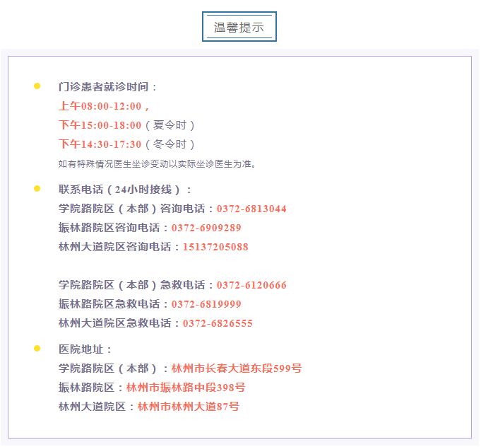The image size is (481, 447).
Task: Click label 振林路院区咨询电话
Action: tap(113, 228)
